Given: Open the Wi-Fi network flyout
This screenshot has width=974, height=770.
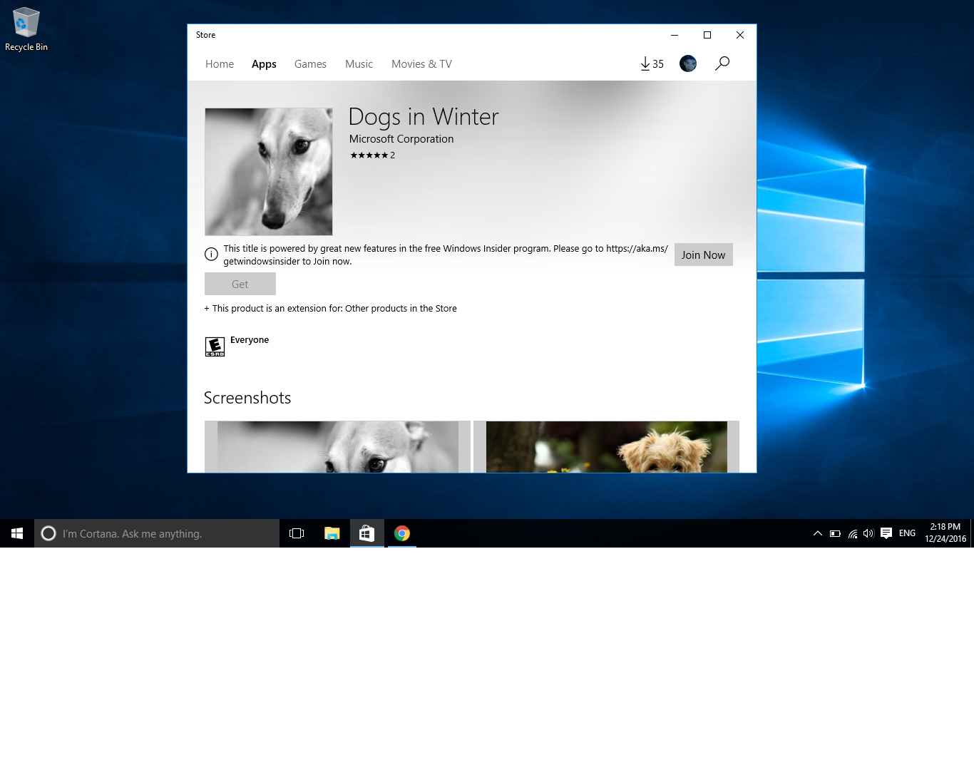Looking at the screenshot, I should click(x=852, y=533).
